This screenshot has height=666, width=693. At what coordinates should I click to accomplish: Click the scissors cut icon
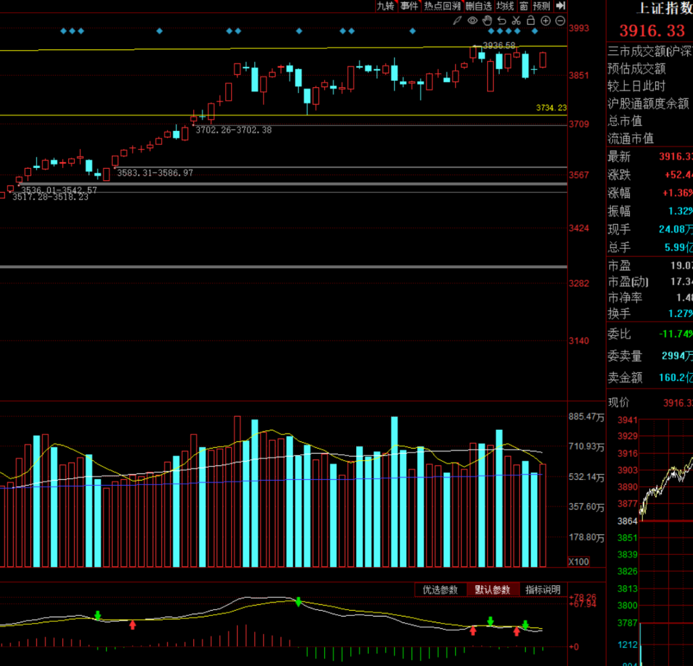point(516,21)
